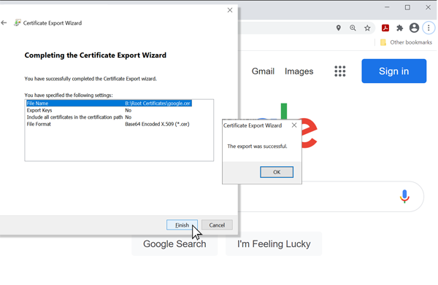Bookmark this page with the star icon
This screenshot has height=285, width=438.
point(367,28)
